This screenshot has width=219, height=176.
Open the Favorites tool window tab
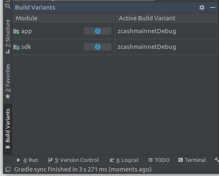coord(7,82)
